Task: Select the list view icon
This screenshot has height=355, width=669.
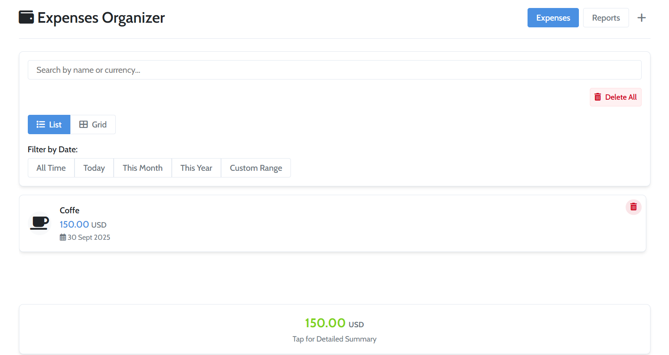Action: pyautogui.click(x=40, y=124)
